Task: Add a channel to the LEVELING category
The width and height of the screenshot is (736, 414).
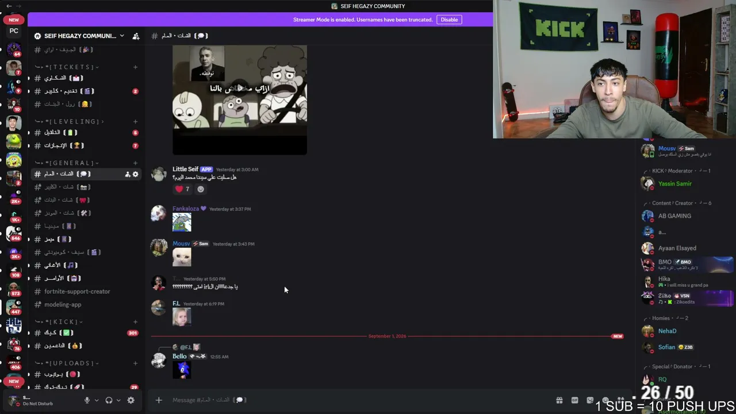Action: (135, 121)
